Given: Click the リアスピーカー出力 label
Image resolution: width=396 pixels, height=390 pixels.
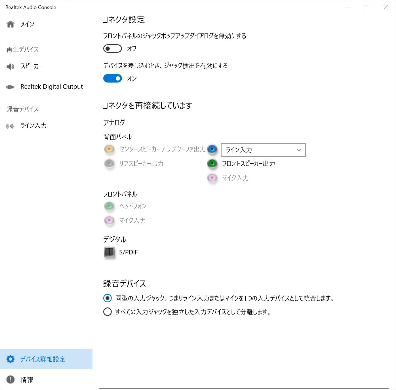Looking at the screenshot, I should [141, 164].
